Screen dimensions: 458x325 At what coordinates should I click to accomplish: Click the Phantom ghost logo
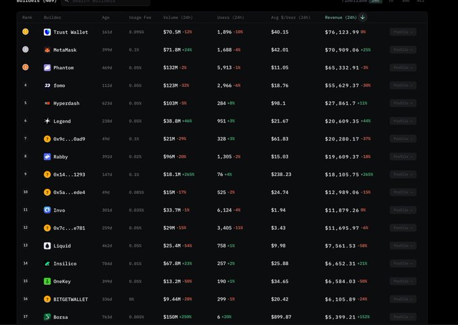(x=47, y=67)
